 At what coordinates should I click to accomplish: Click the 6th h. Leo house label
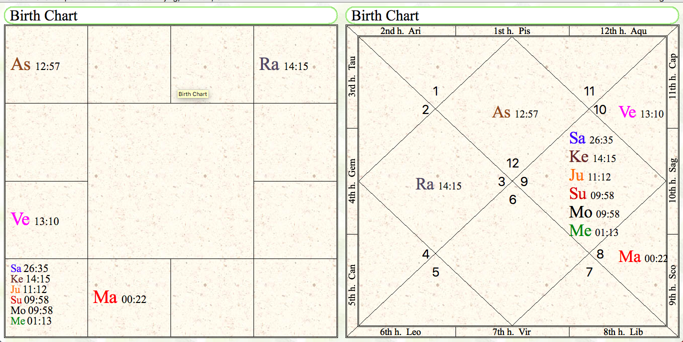400,332
